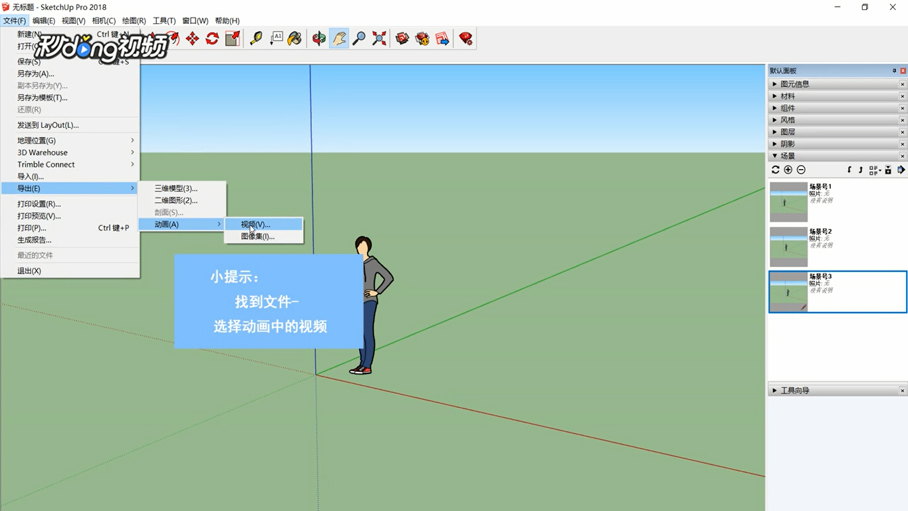Open Extension Manager ruby icon
The image size is (908, 511).
click(x=466, y=39)
